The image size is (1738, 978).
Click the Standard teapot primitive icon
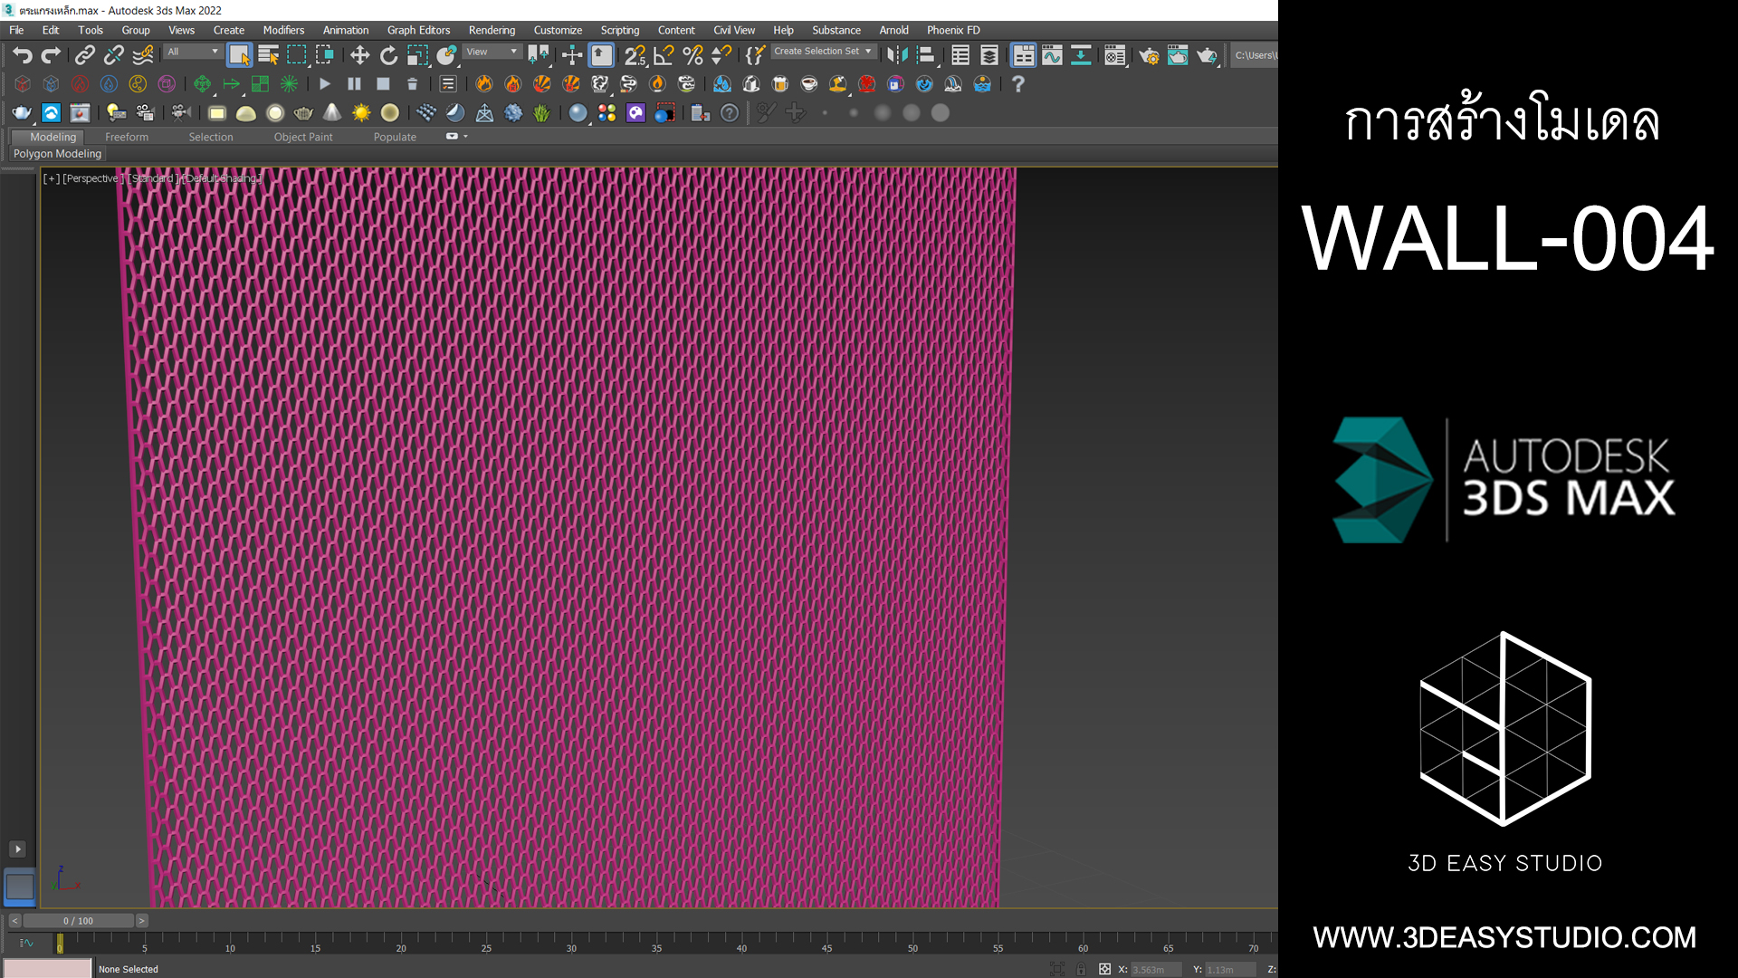click(x=22, y=113)
